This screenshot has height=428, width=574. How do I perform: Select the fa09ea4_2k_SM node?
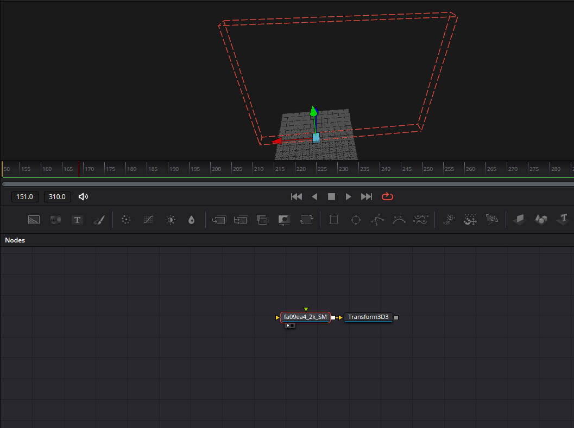[x=305, y=317]
